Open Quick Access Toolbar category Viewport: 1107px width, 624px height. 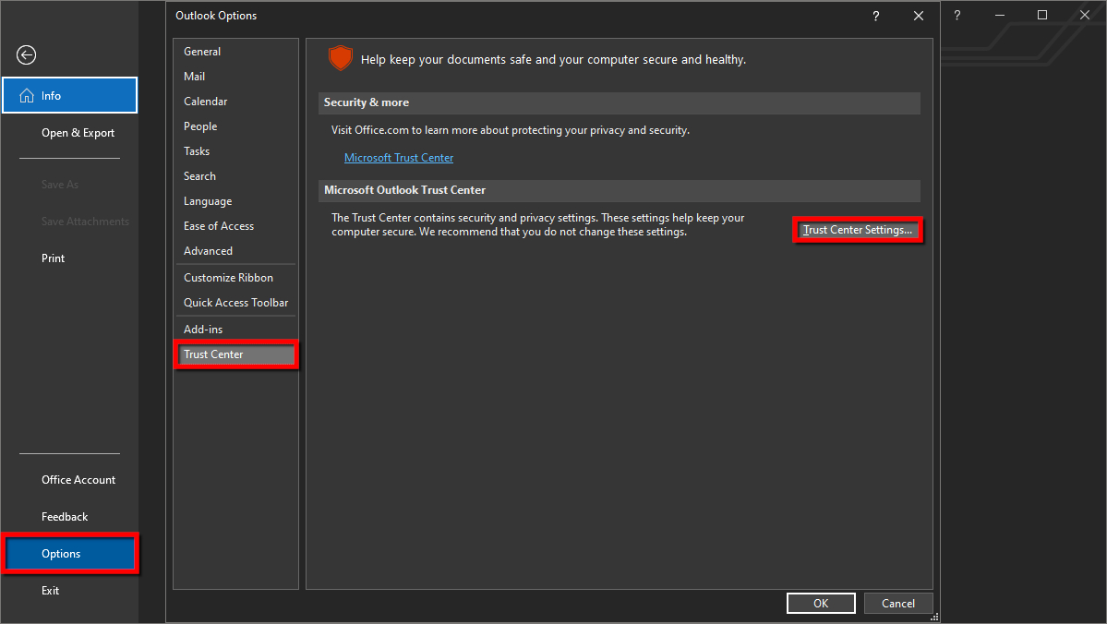(235, 303)
